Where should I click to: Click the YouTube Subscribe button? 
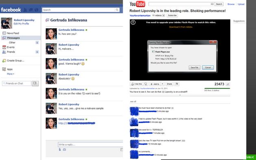point(172,15)
